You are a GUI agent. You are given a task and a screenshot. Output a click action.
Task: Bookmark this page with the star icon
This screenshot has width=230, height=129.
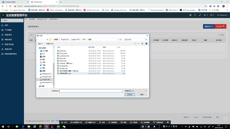click(206, 6)
